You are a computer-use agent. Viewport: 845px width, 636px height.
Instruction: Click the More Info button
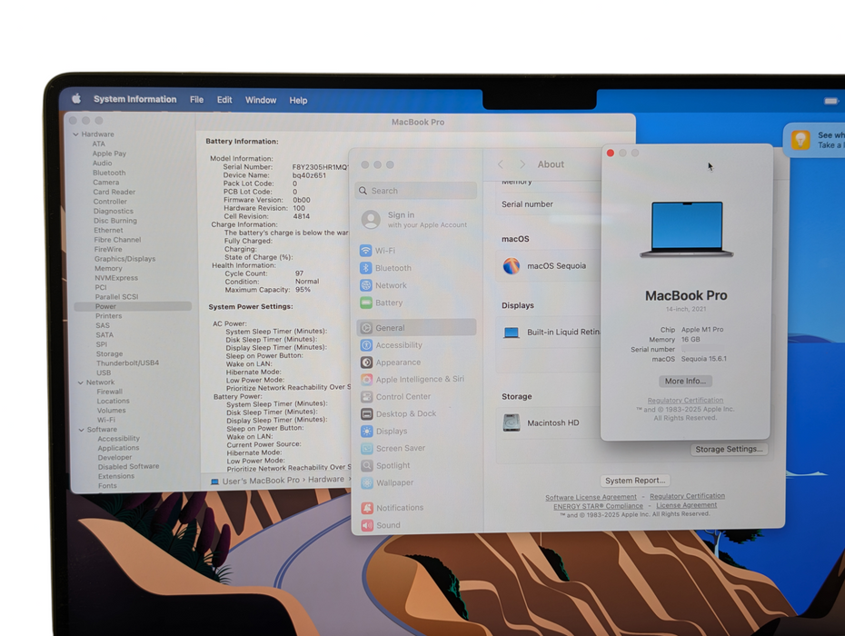pyautogui.click(x=685, y=381)
